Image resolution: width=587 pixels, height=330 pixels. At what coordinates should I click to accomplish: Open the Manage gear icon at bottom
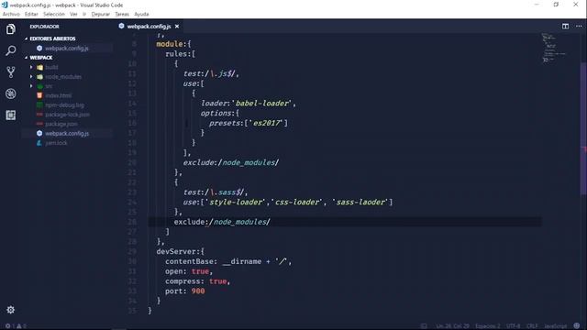click(x=10, y=310)
